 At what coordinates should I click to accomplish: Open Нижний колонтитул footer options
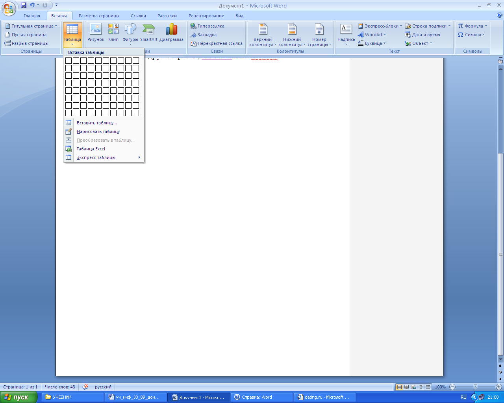pyautogui.click(x=292, y=35)
